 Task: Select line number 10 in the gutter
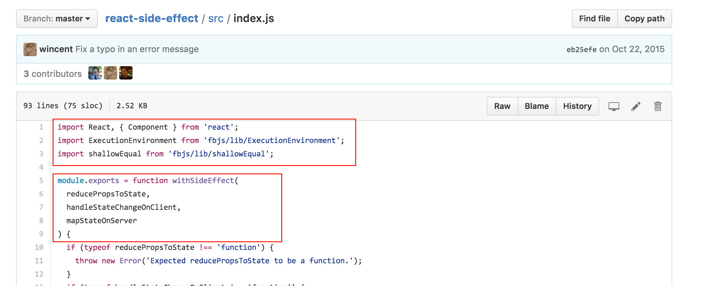pos(39,247)
